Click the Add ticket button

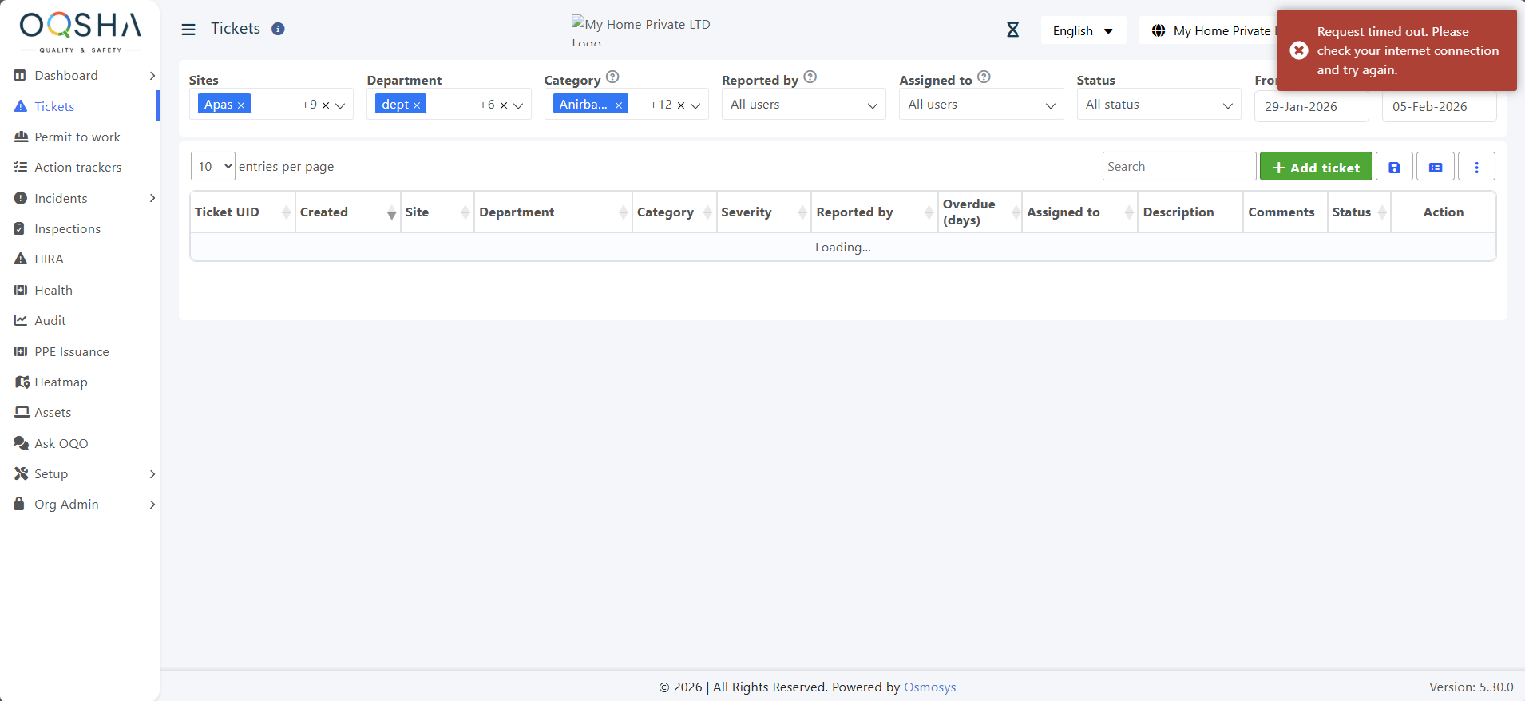[x=1315, y=167]
